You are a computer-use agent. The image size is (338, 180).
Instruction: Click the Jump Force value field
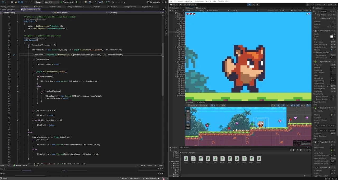point(333,153)
